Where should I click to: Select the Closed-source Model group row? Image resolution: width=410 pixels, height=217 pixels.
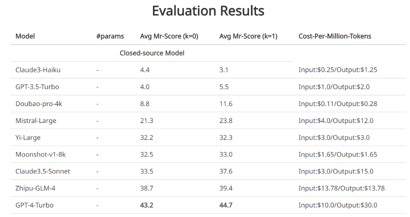tap(152, 53)
